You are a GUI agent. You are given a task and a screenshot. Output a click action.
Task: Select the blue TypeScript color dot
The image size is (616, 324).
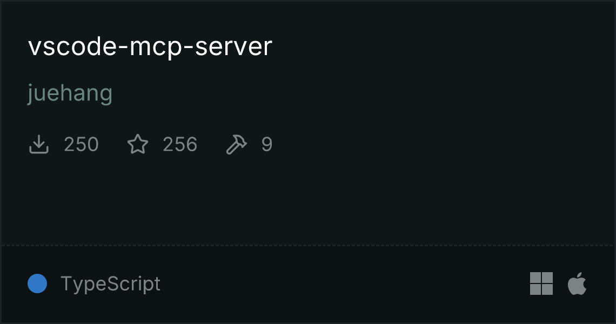[x=37, y=283]
